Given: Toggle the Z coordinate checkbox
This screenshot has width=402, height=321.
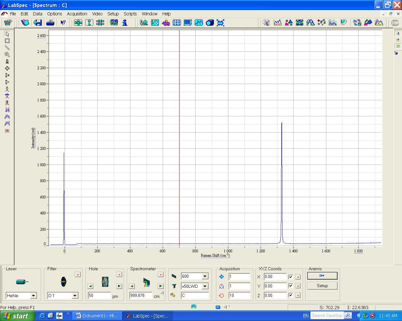Looking at the screenshot, I should (291, 295).
